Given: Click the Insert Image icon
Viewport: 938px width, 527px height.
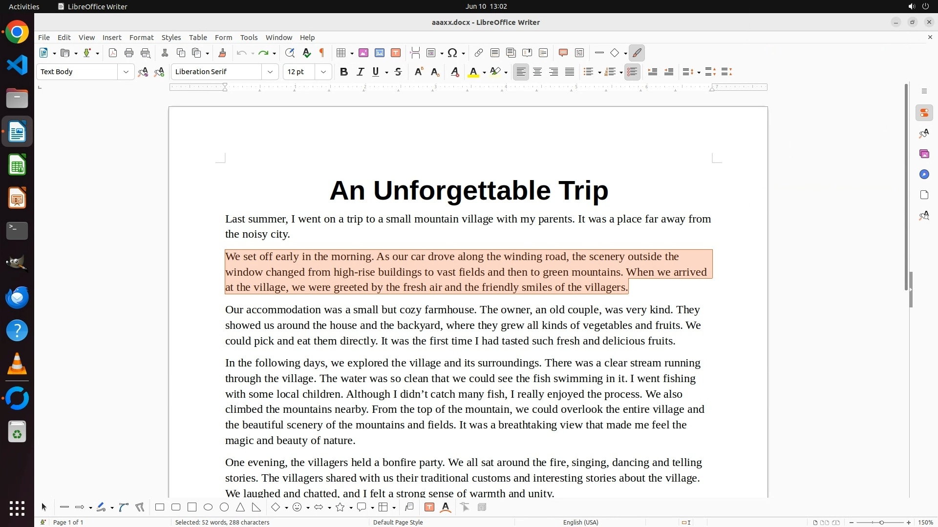Looking at the screenshot, I should pos(363,53).
